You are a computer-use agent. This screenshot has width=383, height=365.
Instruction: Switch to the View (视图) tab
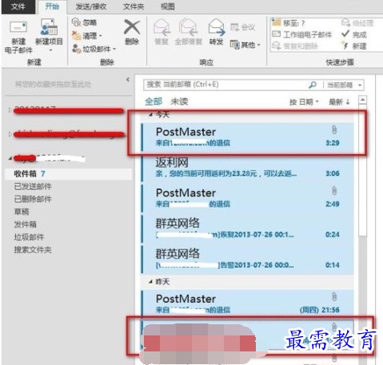[x=167, y=6]
